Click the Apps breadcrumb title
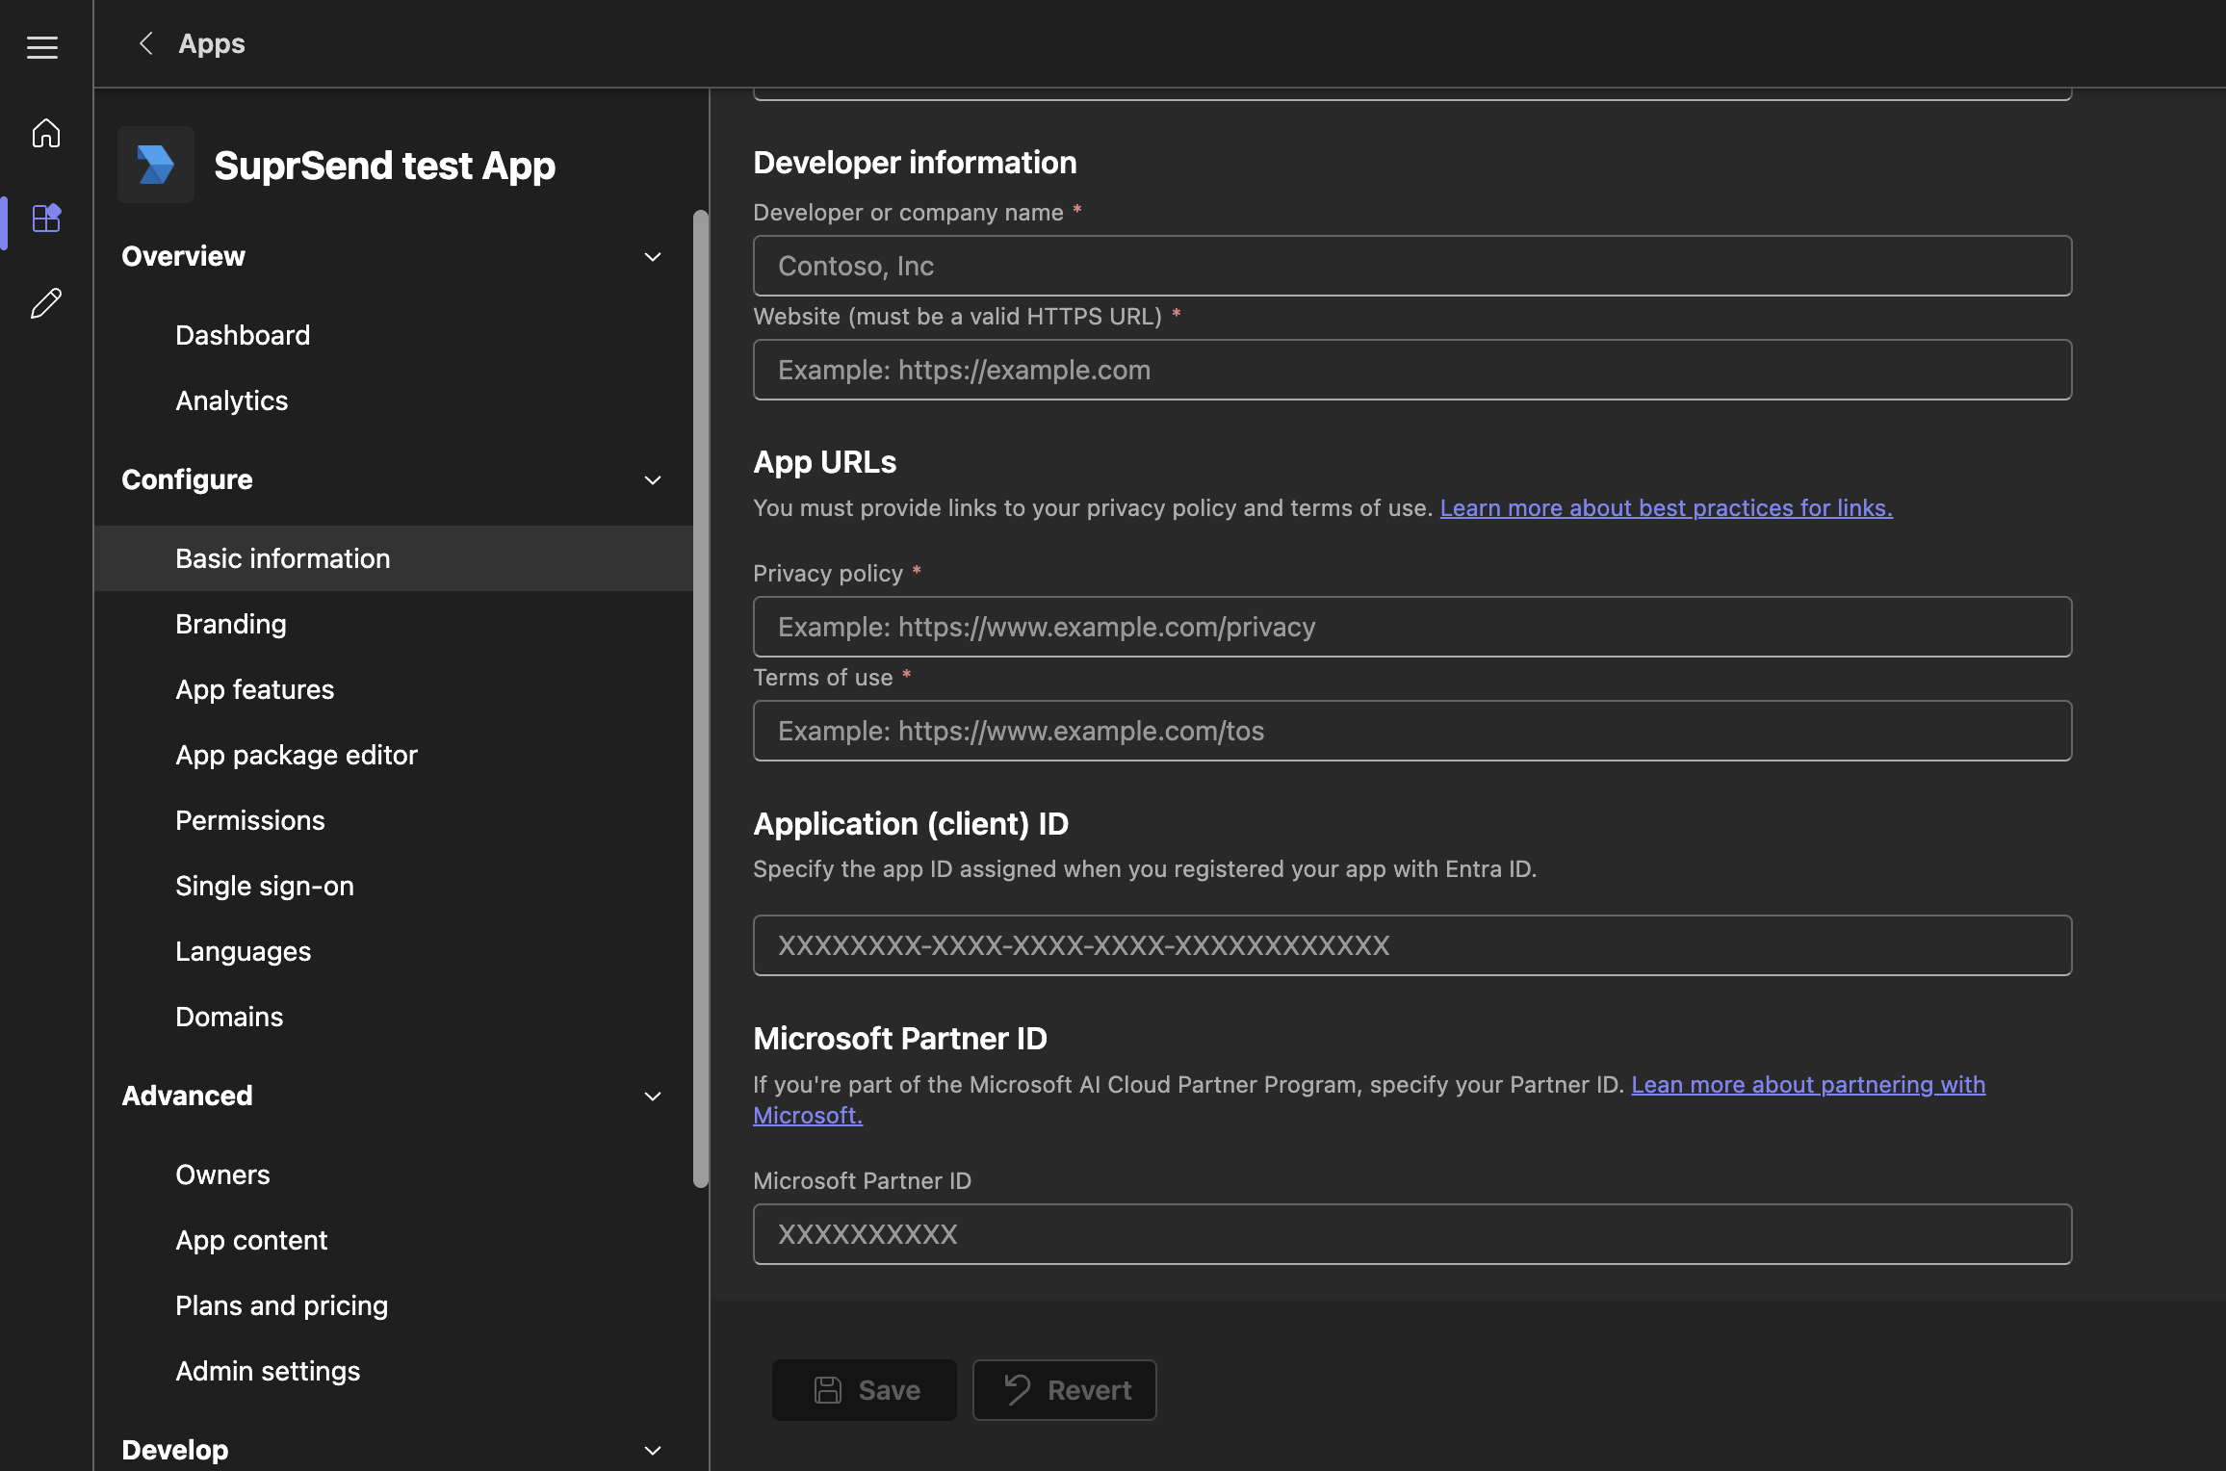Image resolution: width=2226 pixels, height=1471 pixels. (211, 43)
